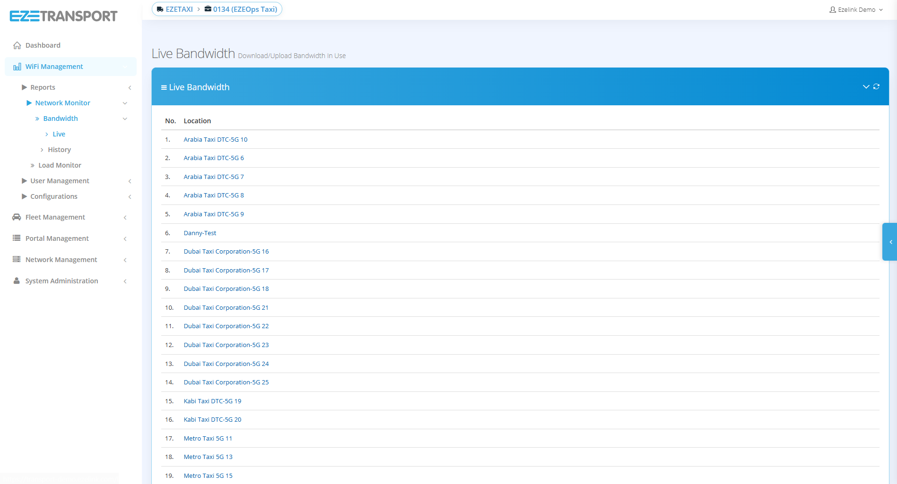897x484 pixels.
Task: Expand the Configurations submenu arrow
Action: [x=130, y=196]
